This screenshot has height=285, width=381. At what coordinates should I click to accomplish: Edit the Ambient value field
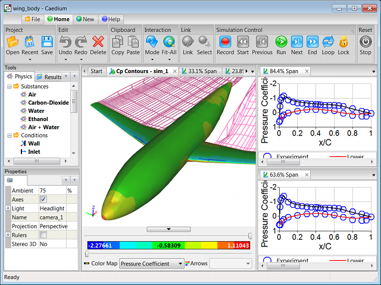pyautogui.click(x=52, y=191)
